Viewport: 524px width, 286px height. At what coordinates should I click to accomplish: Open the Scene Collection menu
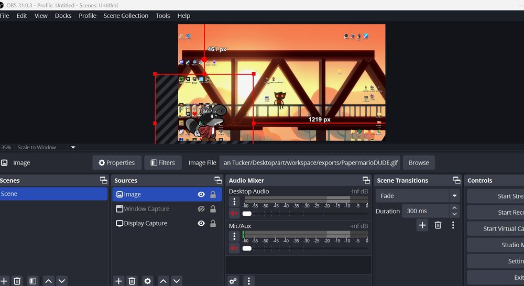[126, 16]
